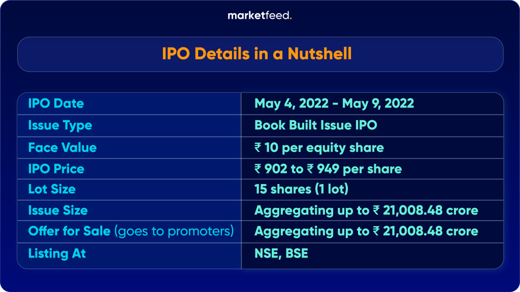Screen dimensions: 520x292
Task: Click the '₹ 10 per equity share' value
Action: (319, 148)
